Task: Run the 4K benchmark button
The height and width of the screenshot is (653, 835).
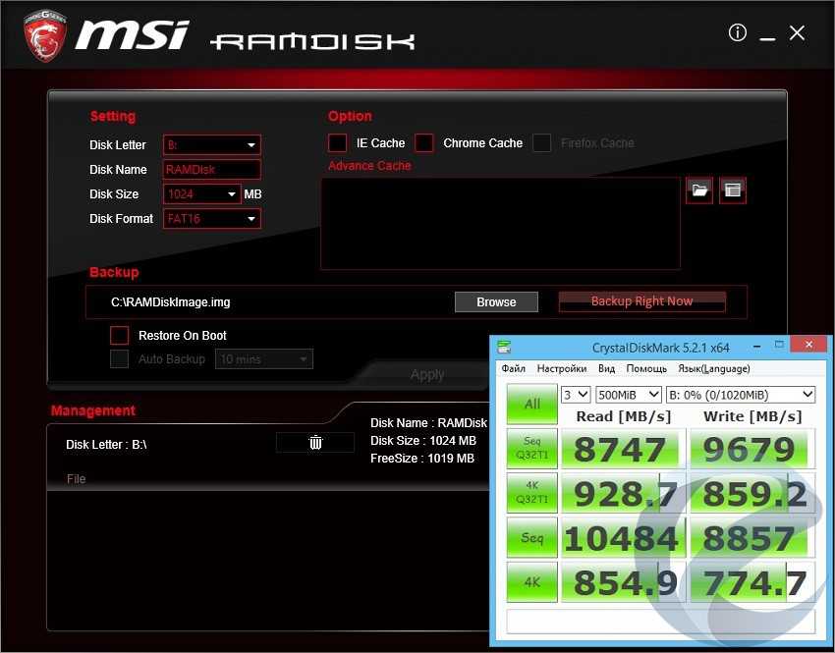Action: click(x=532, y=581)
